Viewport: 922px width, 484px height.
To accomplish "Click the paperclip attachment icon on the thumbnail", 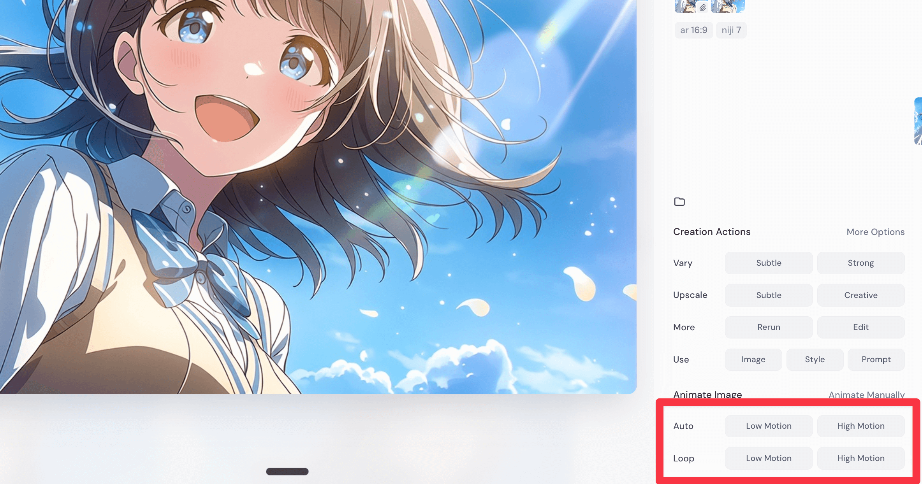I will coord(702,7).
